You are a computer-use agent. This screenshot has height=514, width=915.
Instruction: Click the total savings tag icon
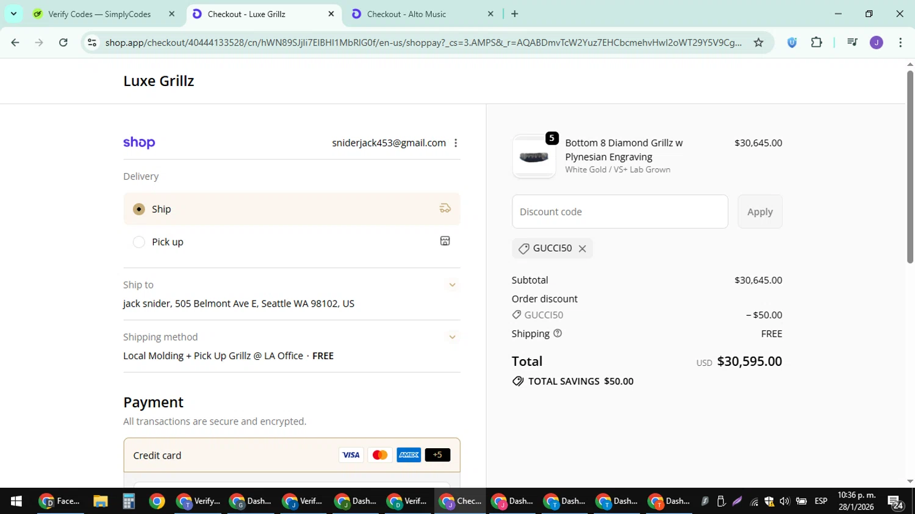click(x=518, y=381)
